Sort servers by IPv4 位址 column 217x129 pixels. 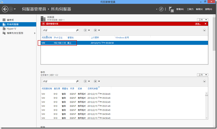[58, 38]
